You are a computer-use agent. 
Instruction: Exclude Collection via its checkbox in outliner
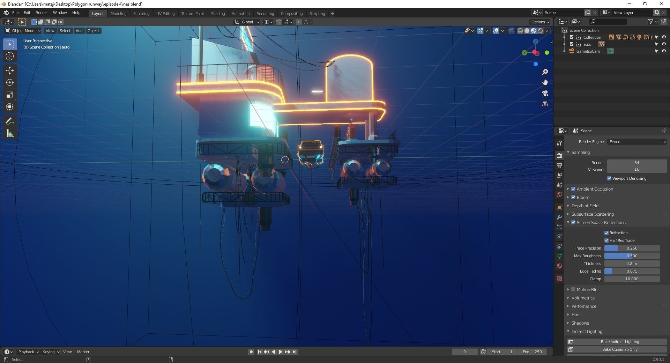click(572, 37)
